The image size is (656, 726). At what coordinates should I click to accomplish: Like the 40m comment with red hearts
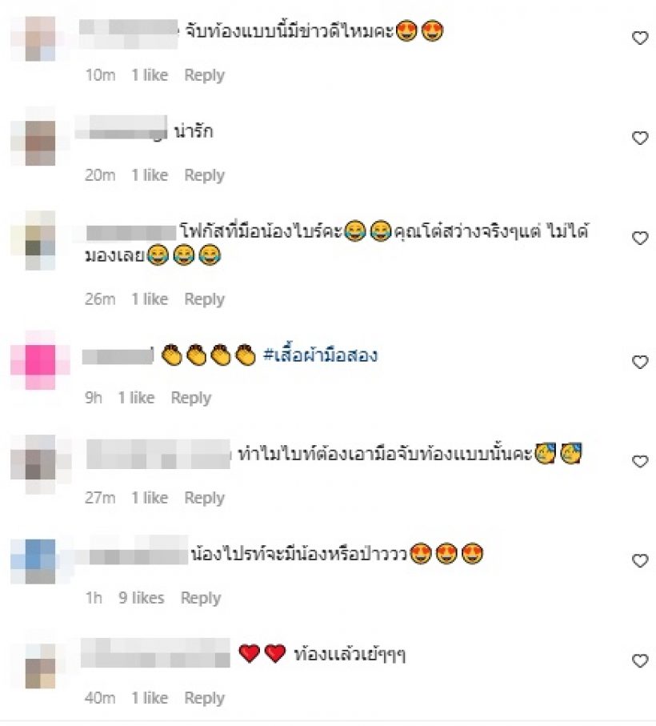[640, 661]
